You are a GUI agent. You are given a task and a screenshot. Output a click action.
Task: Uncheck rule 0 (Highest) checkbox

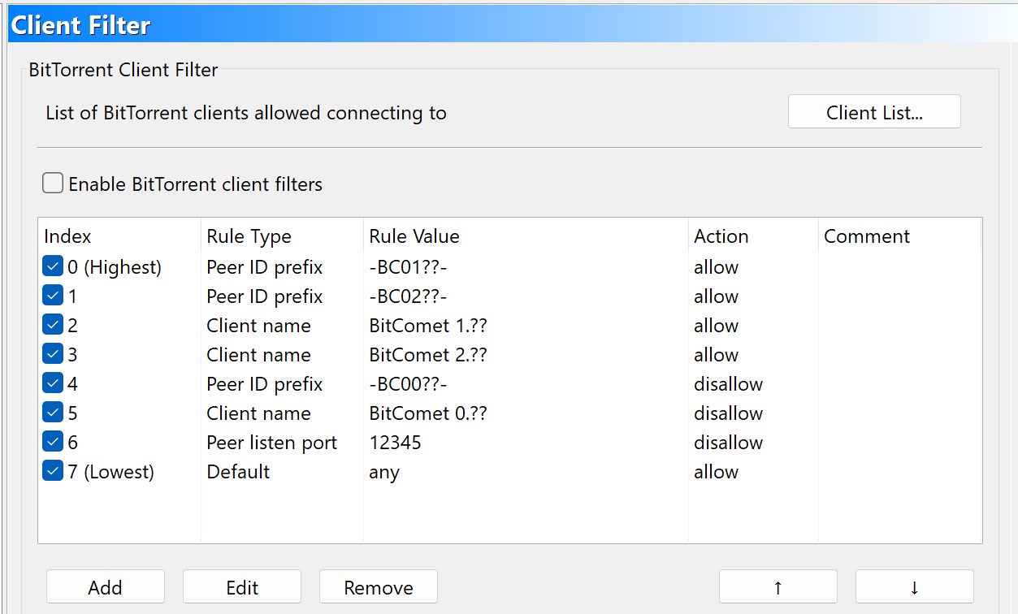coord(53,266)
